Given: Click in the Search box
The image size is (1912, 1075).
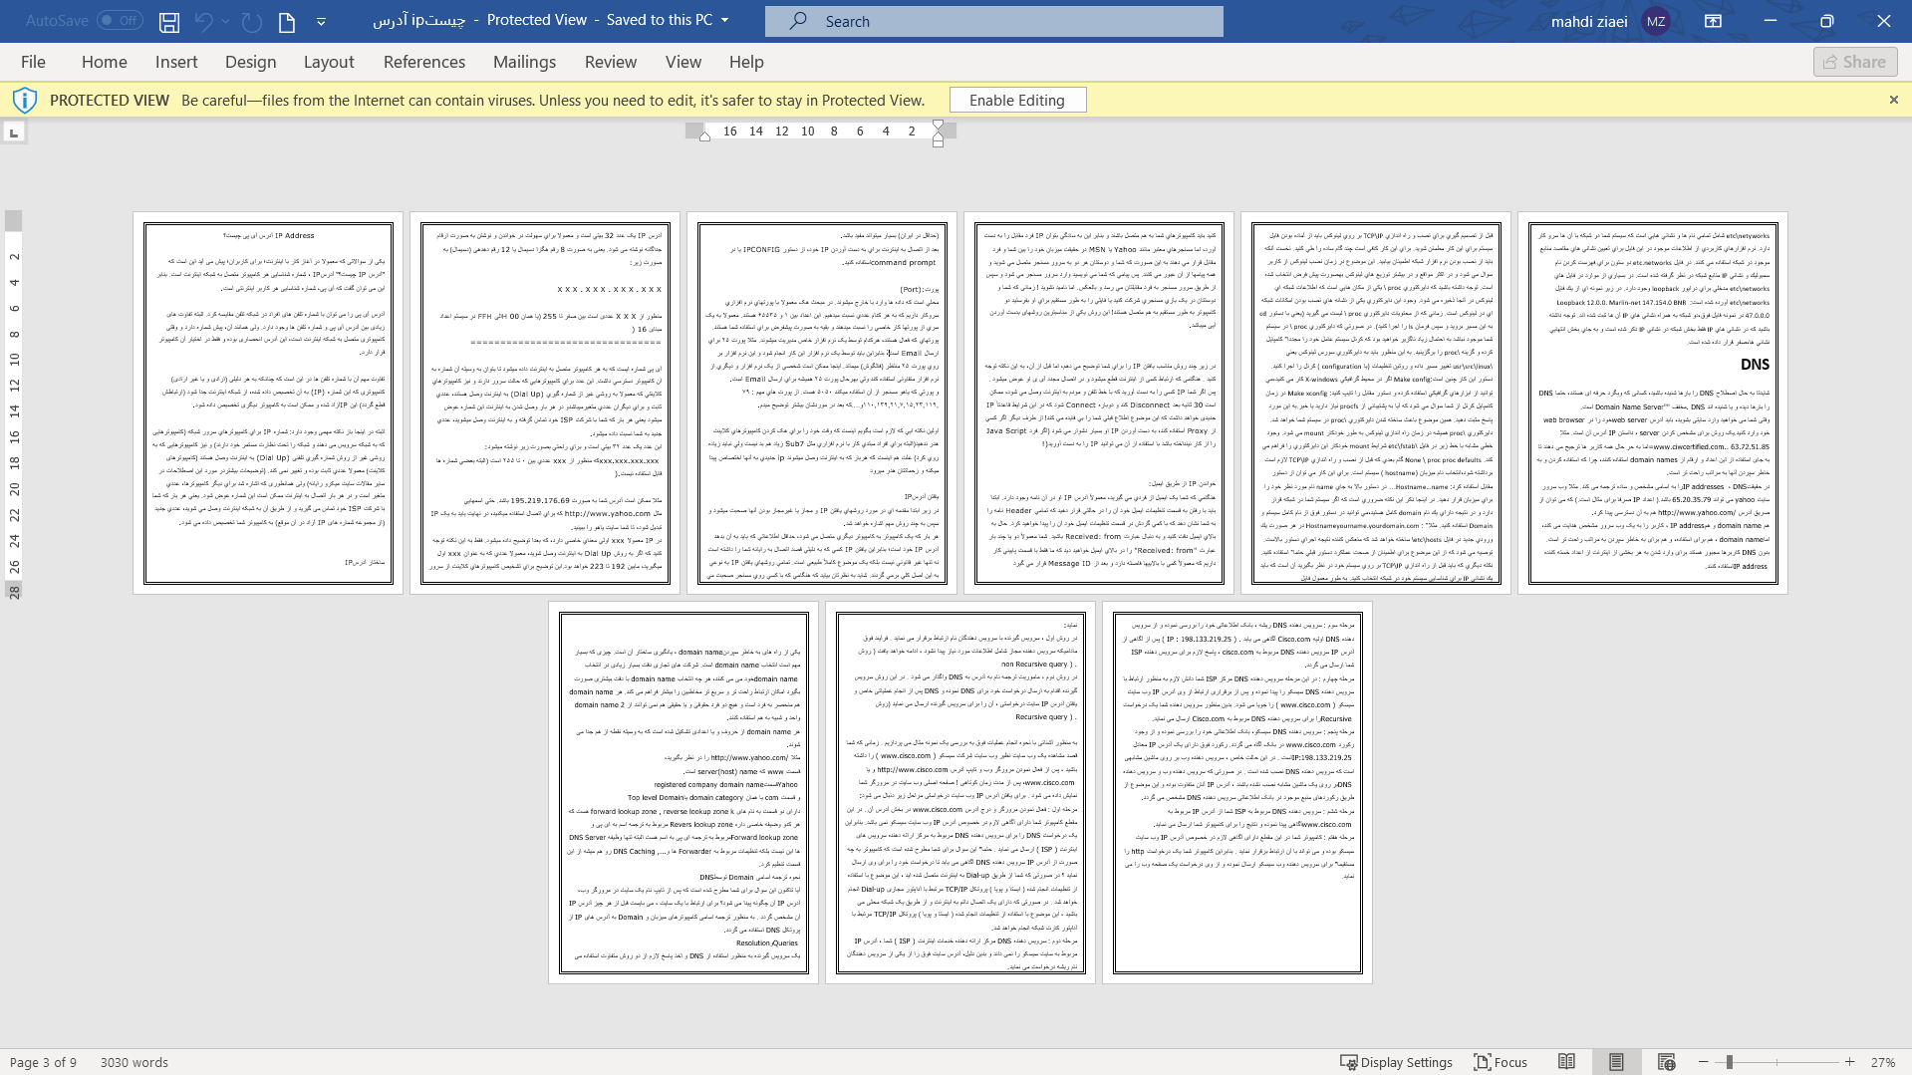Looking at the screenshot, I should pos(994,21).
